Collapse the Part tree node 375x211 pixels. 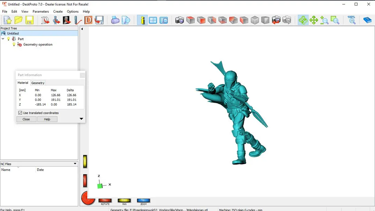click(3, 39)
